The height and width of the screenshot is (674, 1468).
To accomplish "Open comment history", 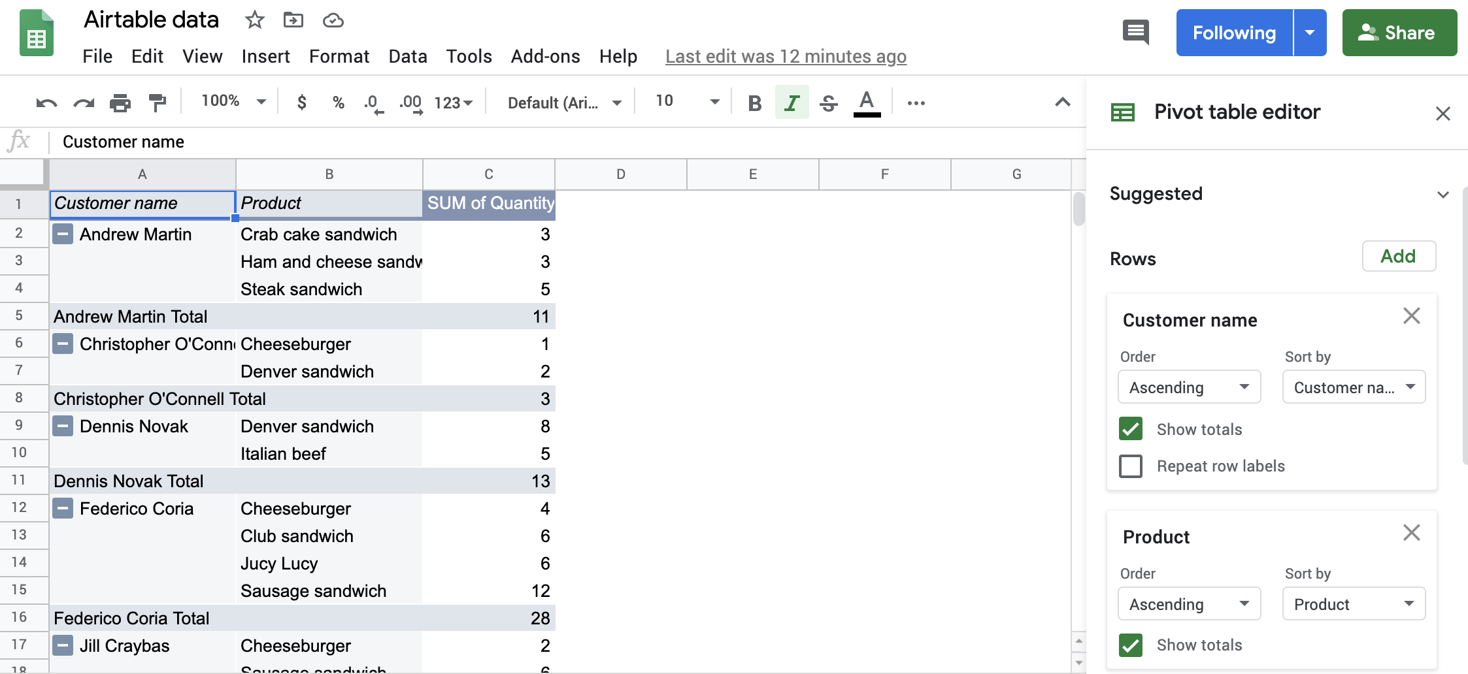I will pyautogui.click(x=1135, y=32).
